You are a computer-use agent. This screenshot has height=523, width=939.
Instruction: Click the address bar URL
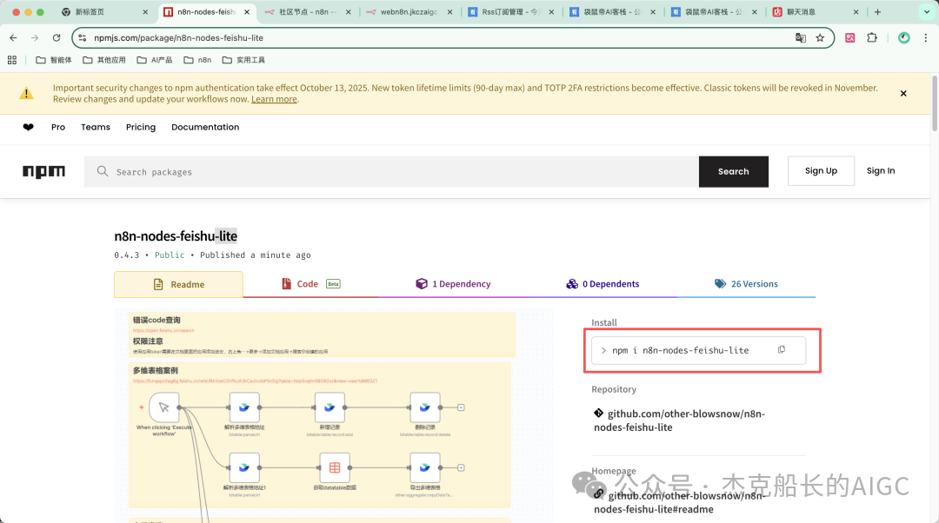coord(178,37)
